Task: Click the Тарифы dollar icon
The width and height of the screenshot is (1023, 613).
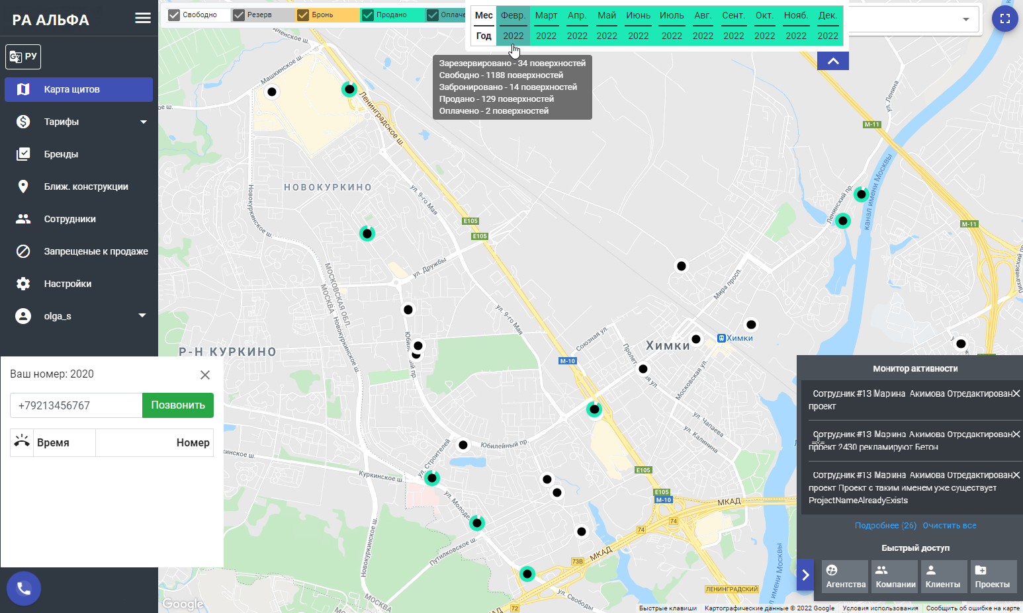Action: pyautogui.click(x=23, y=122)
